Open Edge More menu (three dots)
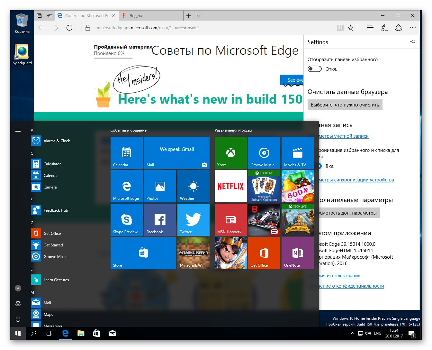432x350 pixels. coord(413,28)
